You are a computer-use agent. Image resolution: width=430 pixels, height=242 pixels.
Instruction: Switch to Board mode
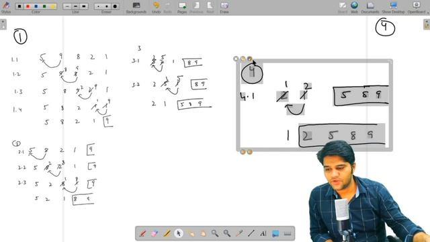(x=342, y=7)
